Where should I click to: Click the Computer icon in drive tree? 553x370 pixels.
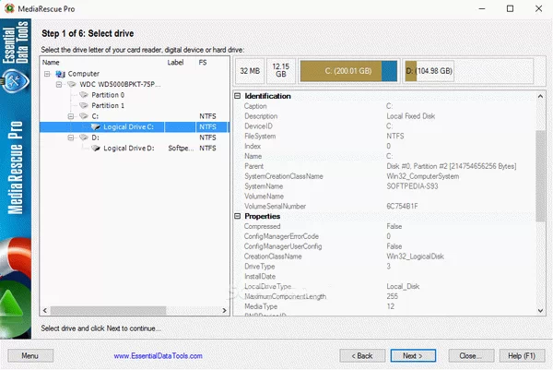point(60,74)
